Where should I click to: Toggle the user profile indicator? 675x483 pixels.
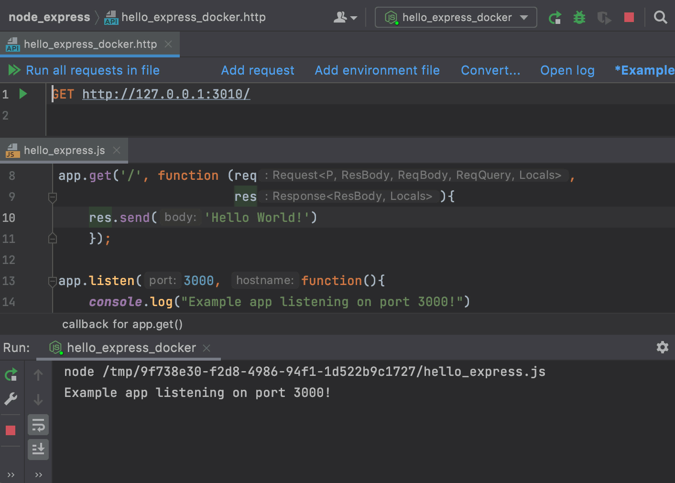pyautogui.click(x=345, y=17)
